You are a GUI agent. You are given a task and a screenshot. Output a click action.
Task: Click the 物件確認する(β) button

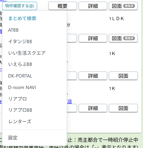pyautogui.click(x=19, y=6)
